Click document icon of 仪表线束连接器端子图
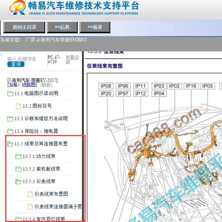This screenshot has height=222, width=222. click(30, 207)
